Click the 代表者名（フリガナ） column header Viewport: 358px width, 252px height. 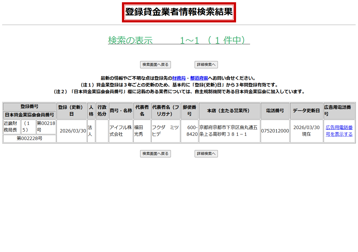tap(166, 111)
